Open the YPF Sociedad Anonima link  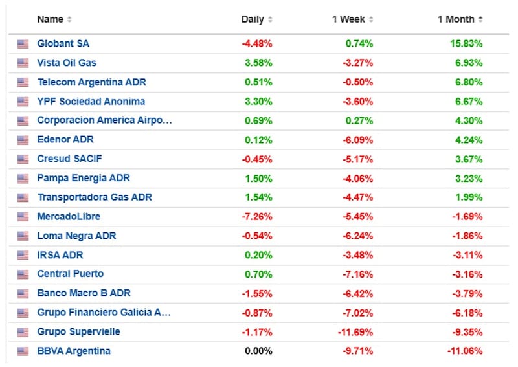[x=91, y=102]
